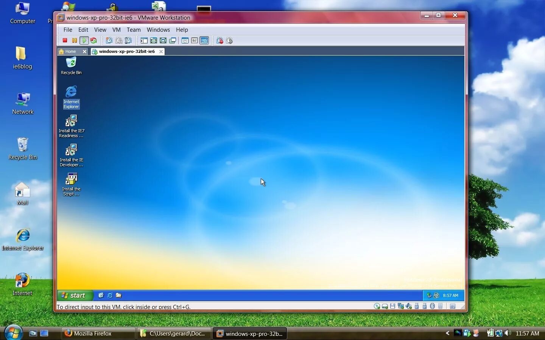Select the host Computer desktop icon

pyautogui.click(x=23, y=13)
